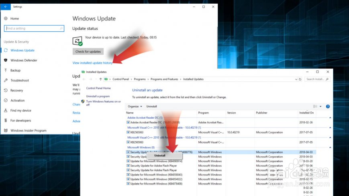Viewport: 349px width, 196px height.
Task: Click the refresh button next to address bar
Action: click(x=300, y=79)
